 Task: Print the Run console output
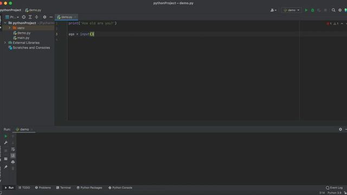[x=13, y=162]
